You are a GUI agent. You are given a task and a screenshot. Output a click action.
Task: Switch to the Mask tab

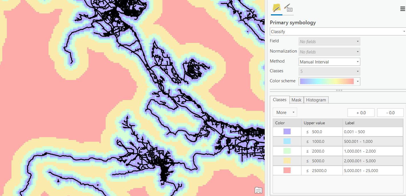tap(296, 100)
